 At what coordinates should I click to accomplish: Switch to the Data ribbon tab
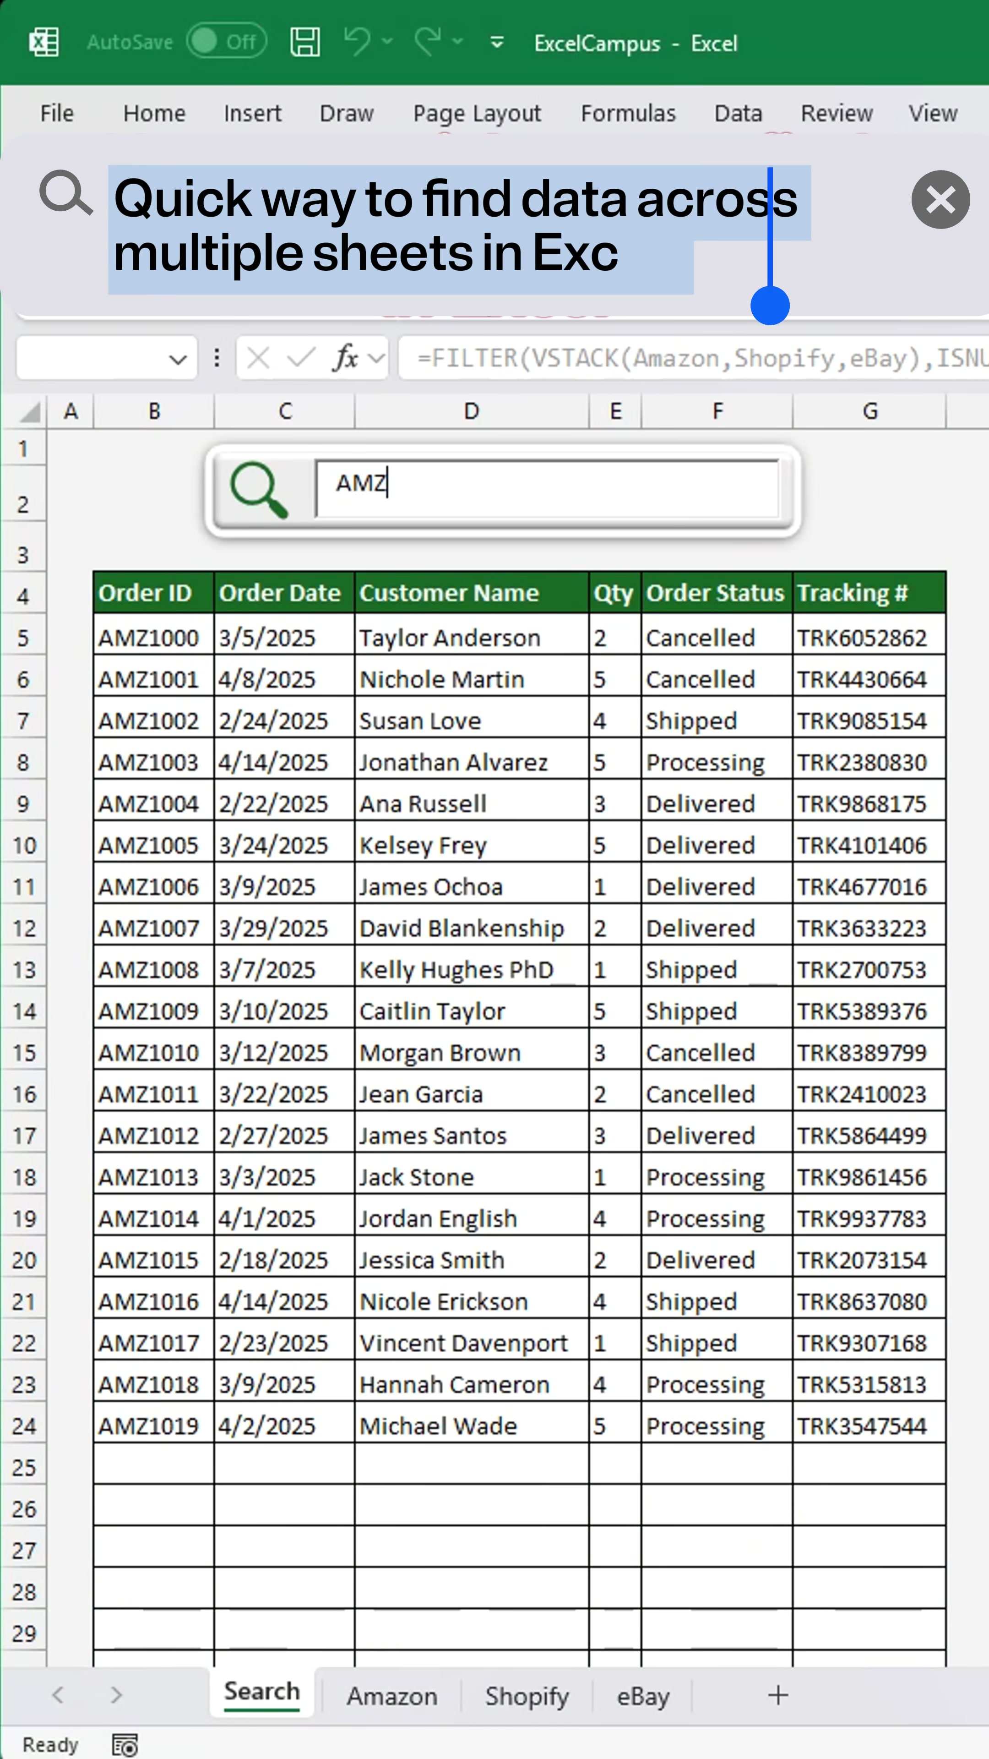(738, 113)
